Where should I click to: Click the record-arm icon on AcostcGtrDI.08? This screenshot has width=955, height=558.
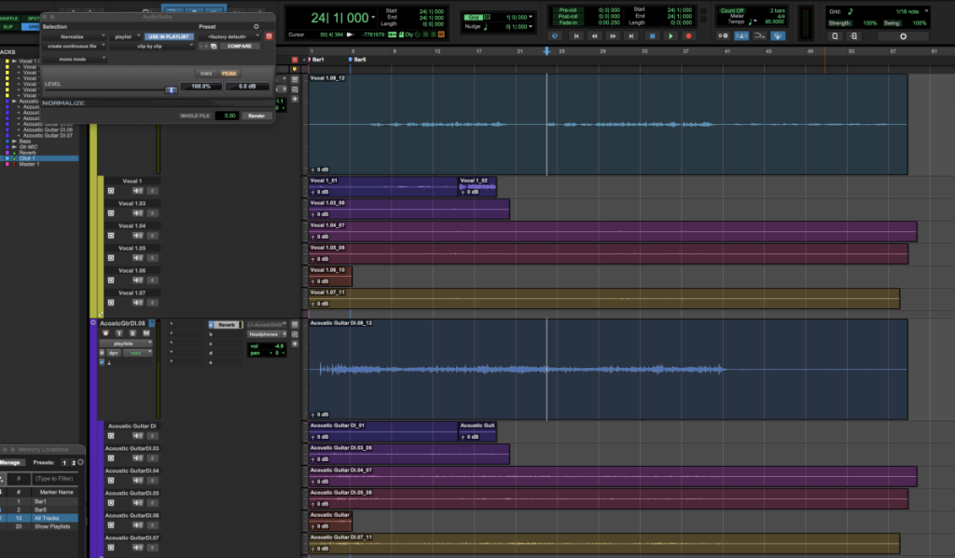click(106, 333)
